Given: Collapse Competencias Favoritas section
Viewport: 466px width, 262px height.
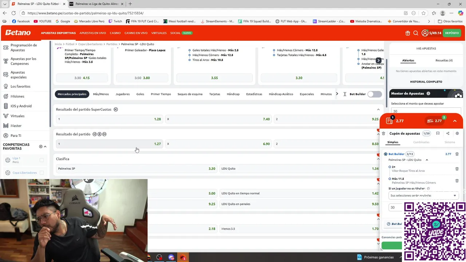Looking at the screenshot, I should (45, 146).
